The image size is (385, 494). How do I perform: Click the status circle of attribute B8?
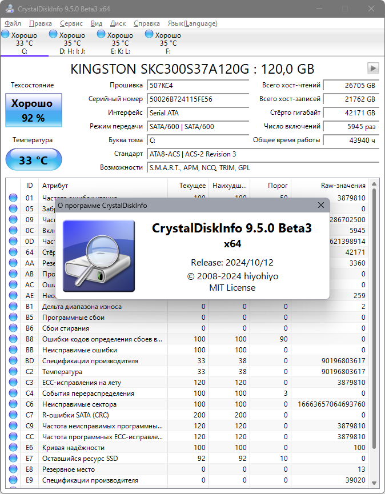[13, 339]
